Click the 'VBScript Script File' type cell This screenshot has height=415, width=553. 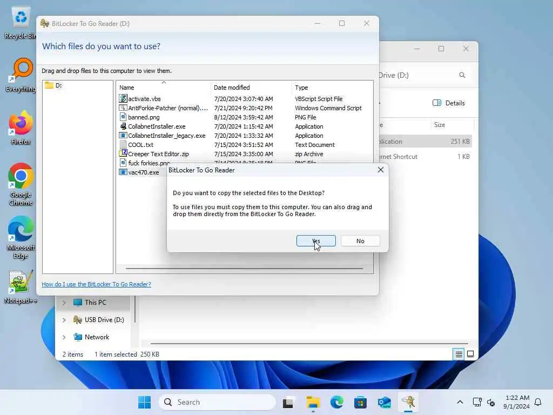point(319,99)
